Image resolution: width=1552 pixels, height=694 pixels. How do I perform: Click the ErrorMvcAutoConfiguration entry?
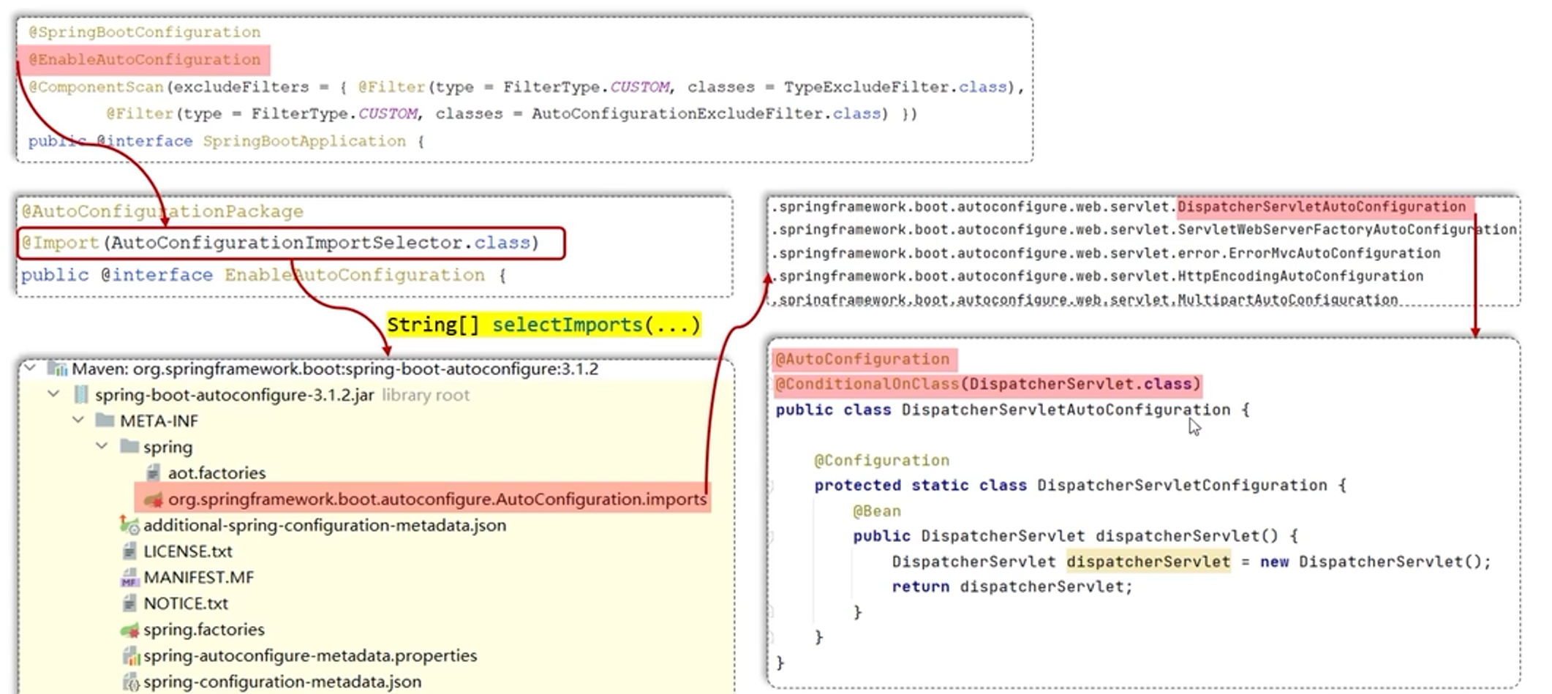coord(1334,253)
